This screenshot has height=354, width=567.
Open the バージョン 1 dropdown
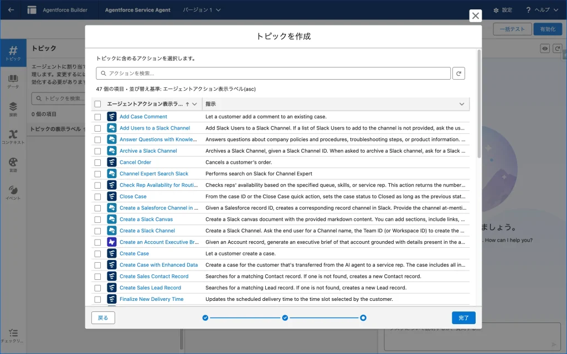(202, 10)
